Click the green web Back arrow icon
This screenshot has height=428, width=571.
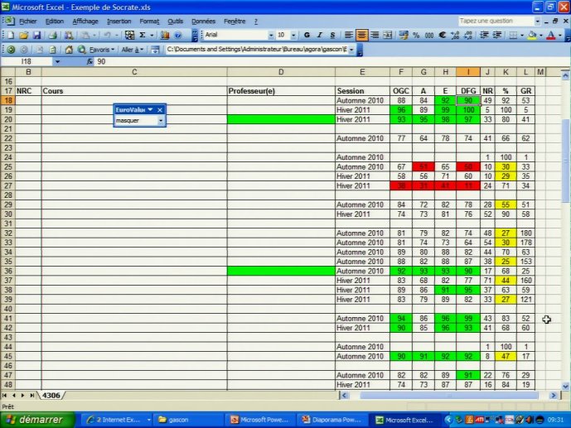coord(11,50)
